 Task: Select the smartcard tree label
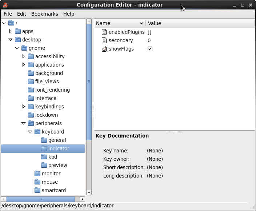click(x=54, y=190)
